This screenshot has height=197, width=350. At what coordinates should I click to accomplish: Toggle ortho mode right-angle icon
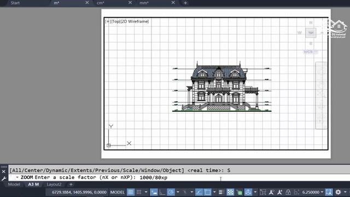[162, 192]
